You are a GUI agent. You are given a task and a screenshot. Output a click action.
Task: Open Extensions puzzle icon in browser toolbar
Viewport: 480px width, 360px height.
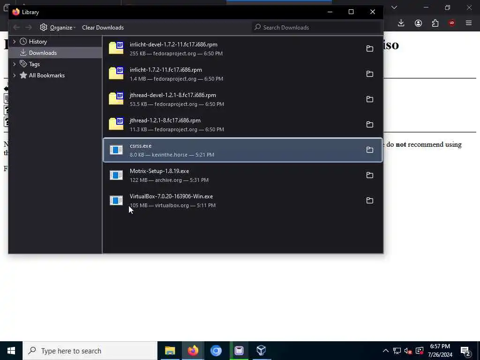click(435, 23)
